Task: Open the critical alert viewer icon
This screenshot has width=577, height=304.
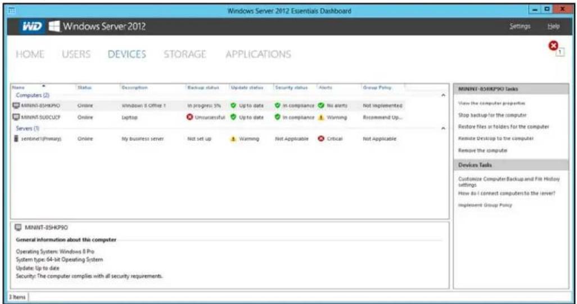Action: tap(553, 46)
